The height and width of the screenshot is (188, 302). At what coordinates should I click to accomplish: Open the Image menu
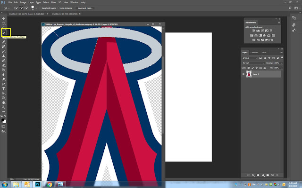[23, 2]
